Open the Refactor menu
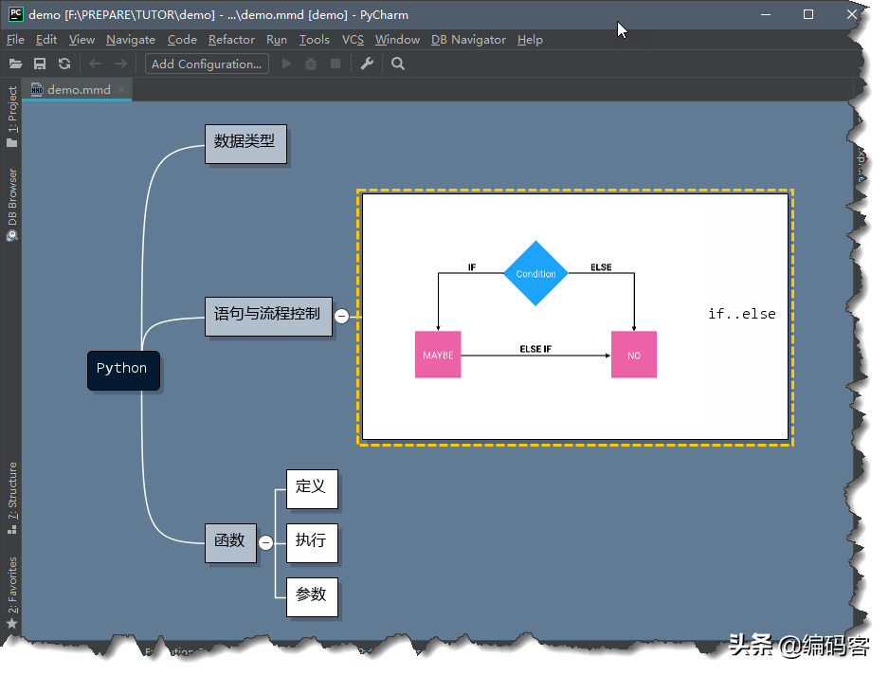This screenshot has width=889, height=676. (231, 40)
